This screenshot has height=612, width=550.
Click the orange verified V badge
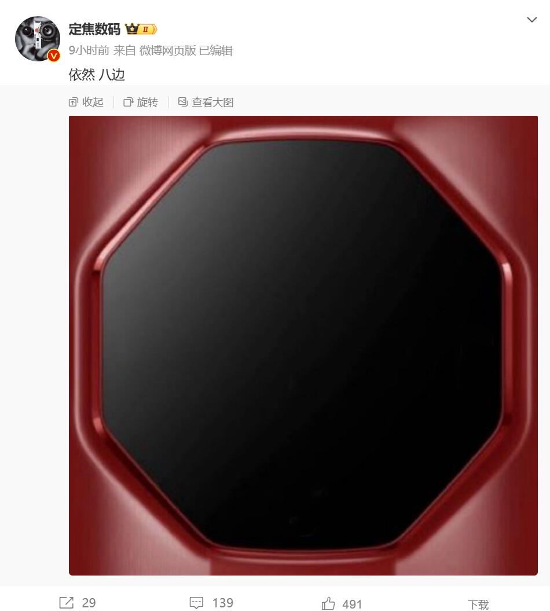click(53, 56)
